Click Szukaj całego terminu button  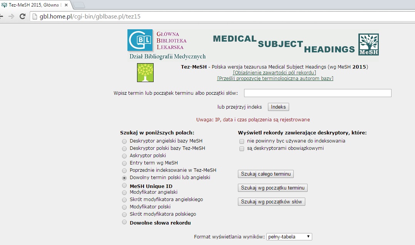coord(266,174)
